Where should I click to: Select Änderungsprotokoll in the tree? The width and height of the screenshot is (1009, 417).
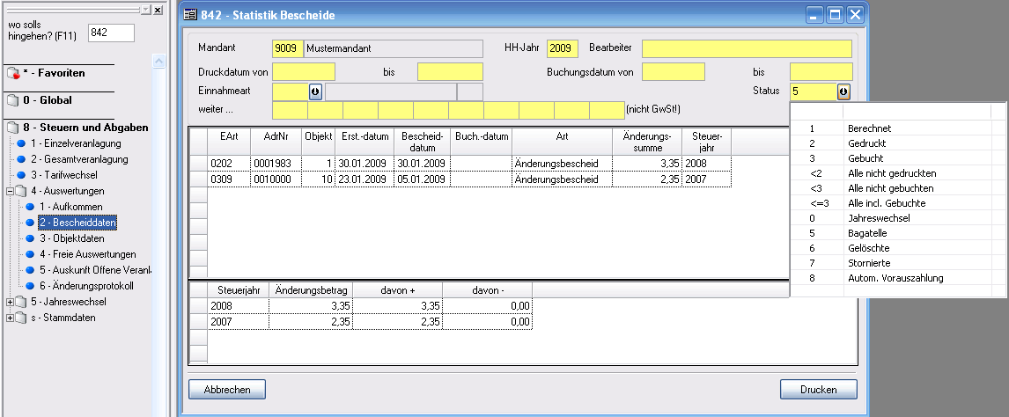[x=85, y=286]
